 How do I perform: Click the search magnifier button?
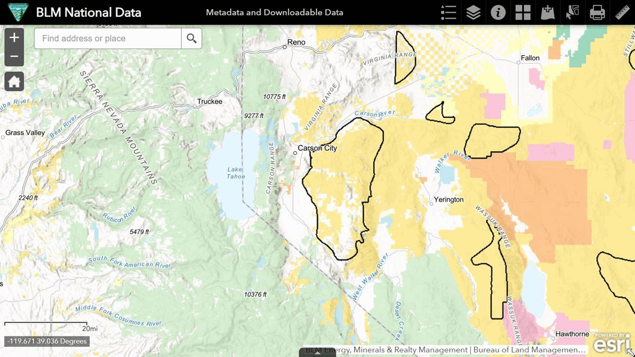(192, 39)
